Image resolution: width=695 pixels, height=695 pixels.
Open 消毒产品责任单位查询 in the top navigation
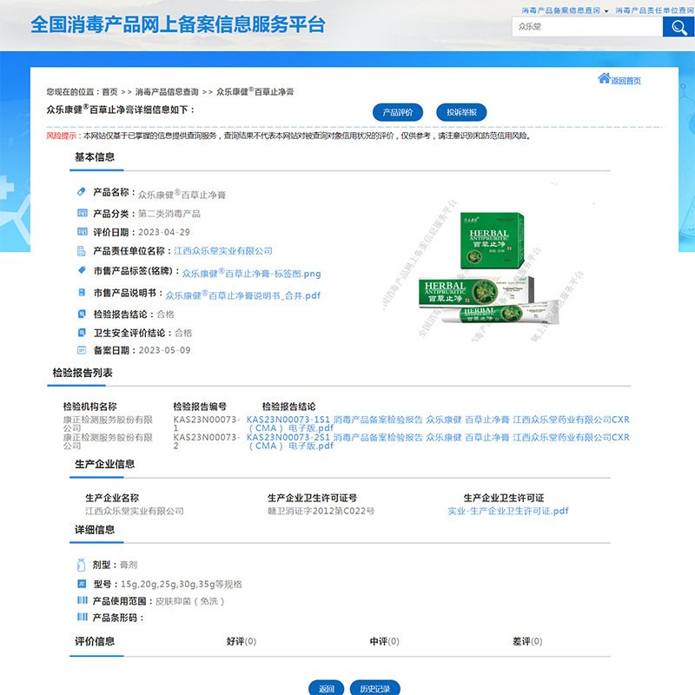click(655, 10)
